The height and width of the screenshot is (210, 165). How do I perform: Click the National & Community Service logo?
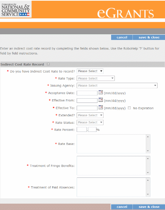(x=16, y=10)
